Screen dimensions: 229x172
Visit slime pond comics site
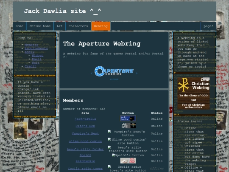coord(85,141)
